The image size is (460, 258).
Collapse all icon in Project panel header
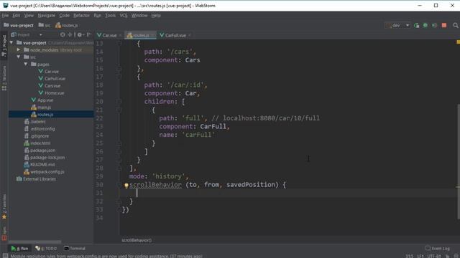click(x=70, y=35)
